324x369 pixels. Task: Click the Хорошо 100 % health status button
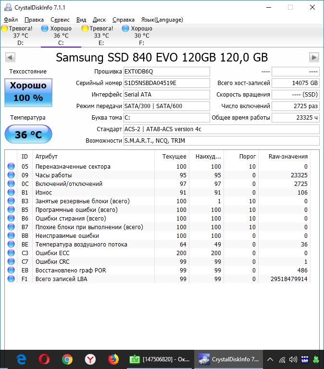click(28, 92)
